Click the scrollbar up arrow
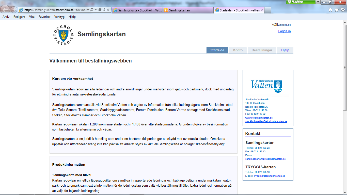The image size is (347, 195). point(345,22)
